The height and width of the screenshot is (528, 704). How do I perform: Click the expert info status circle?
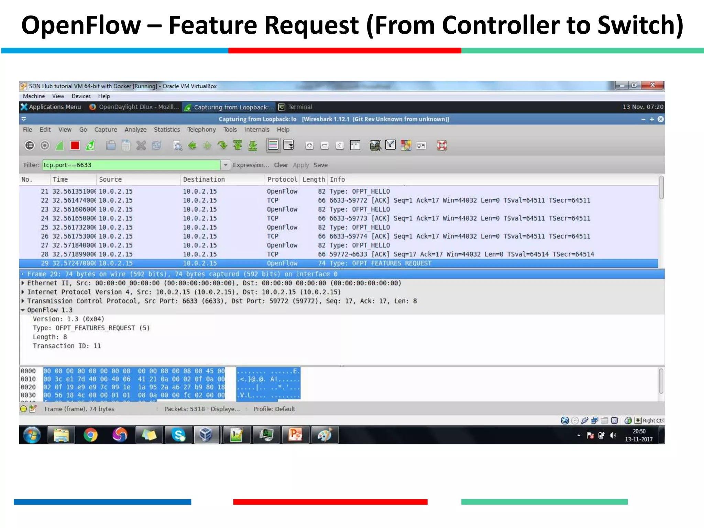23,409
